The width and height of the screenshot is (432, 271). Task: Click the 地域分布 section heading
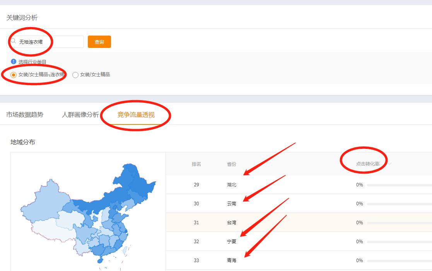pos(22,142)
